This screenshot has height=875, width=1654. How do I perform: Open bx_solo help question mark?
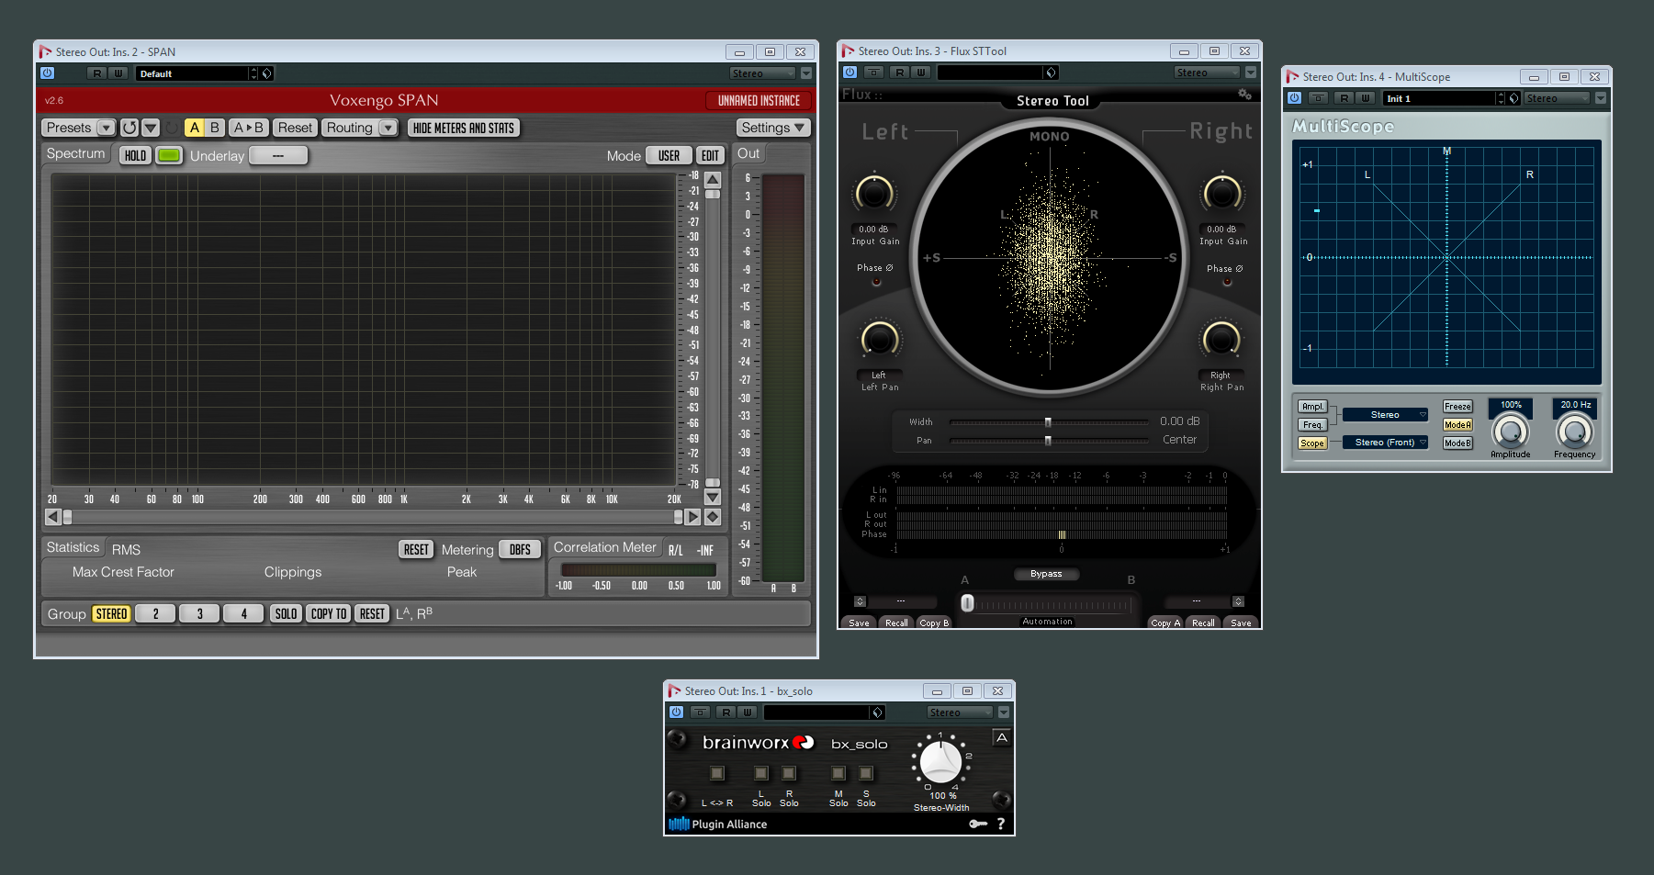coord(1001,824)
